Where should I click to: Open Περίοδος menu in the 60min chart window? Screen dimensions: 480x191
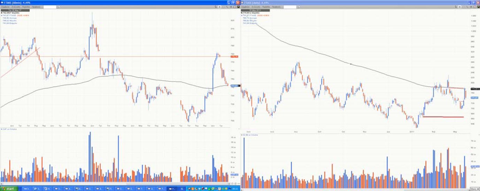tap(26, 7)
